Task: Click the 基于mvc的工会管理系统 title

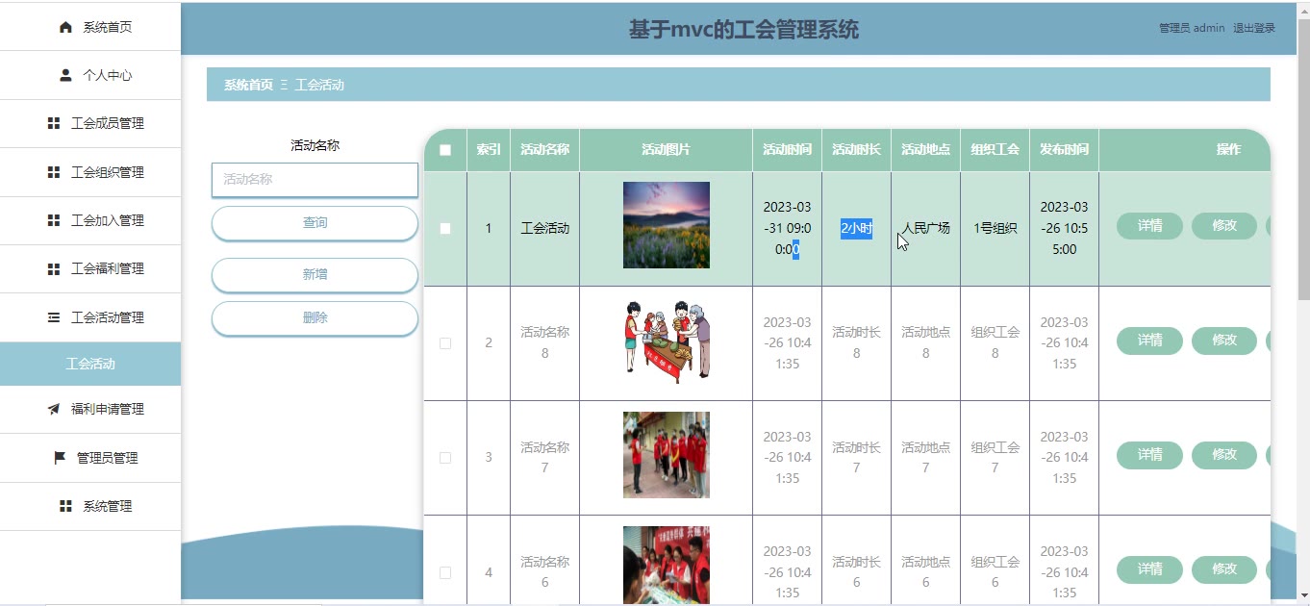Action: (743, 30)
